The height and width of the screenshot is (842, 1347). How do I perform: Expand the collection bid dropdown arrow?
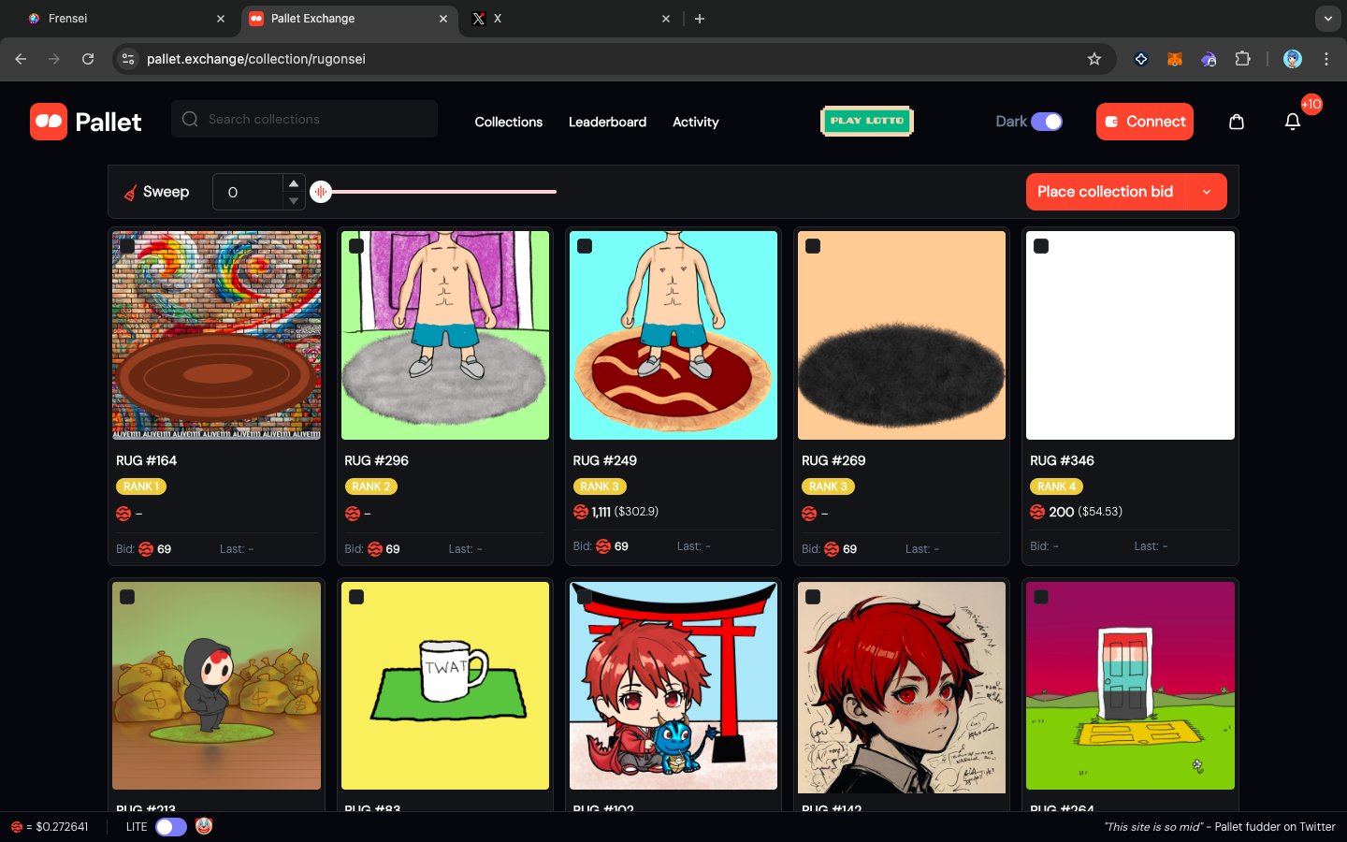pyautogui.click(x=1207, y=192)
